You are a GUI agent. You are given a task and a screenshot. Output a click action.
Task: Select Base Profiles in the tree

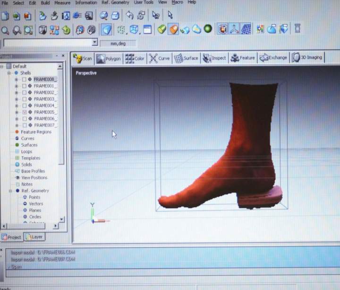pos(33,171)
